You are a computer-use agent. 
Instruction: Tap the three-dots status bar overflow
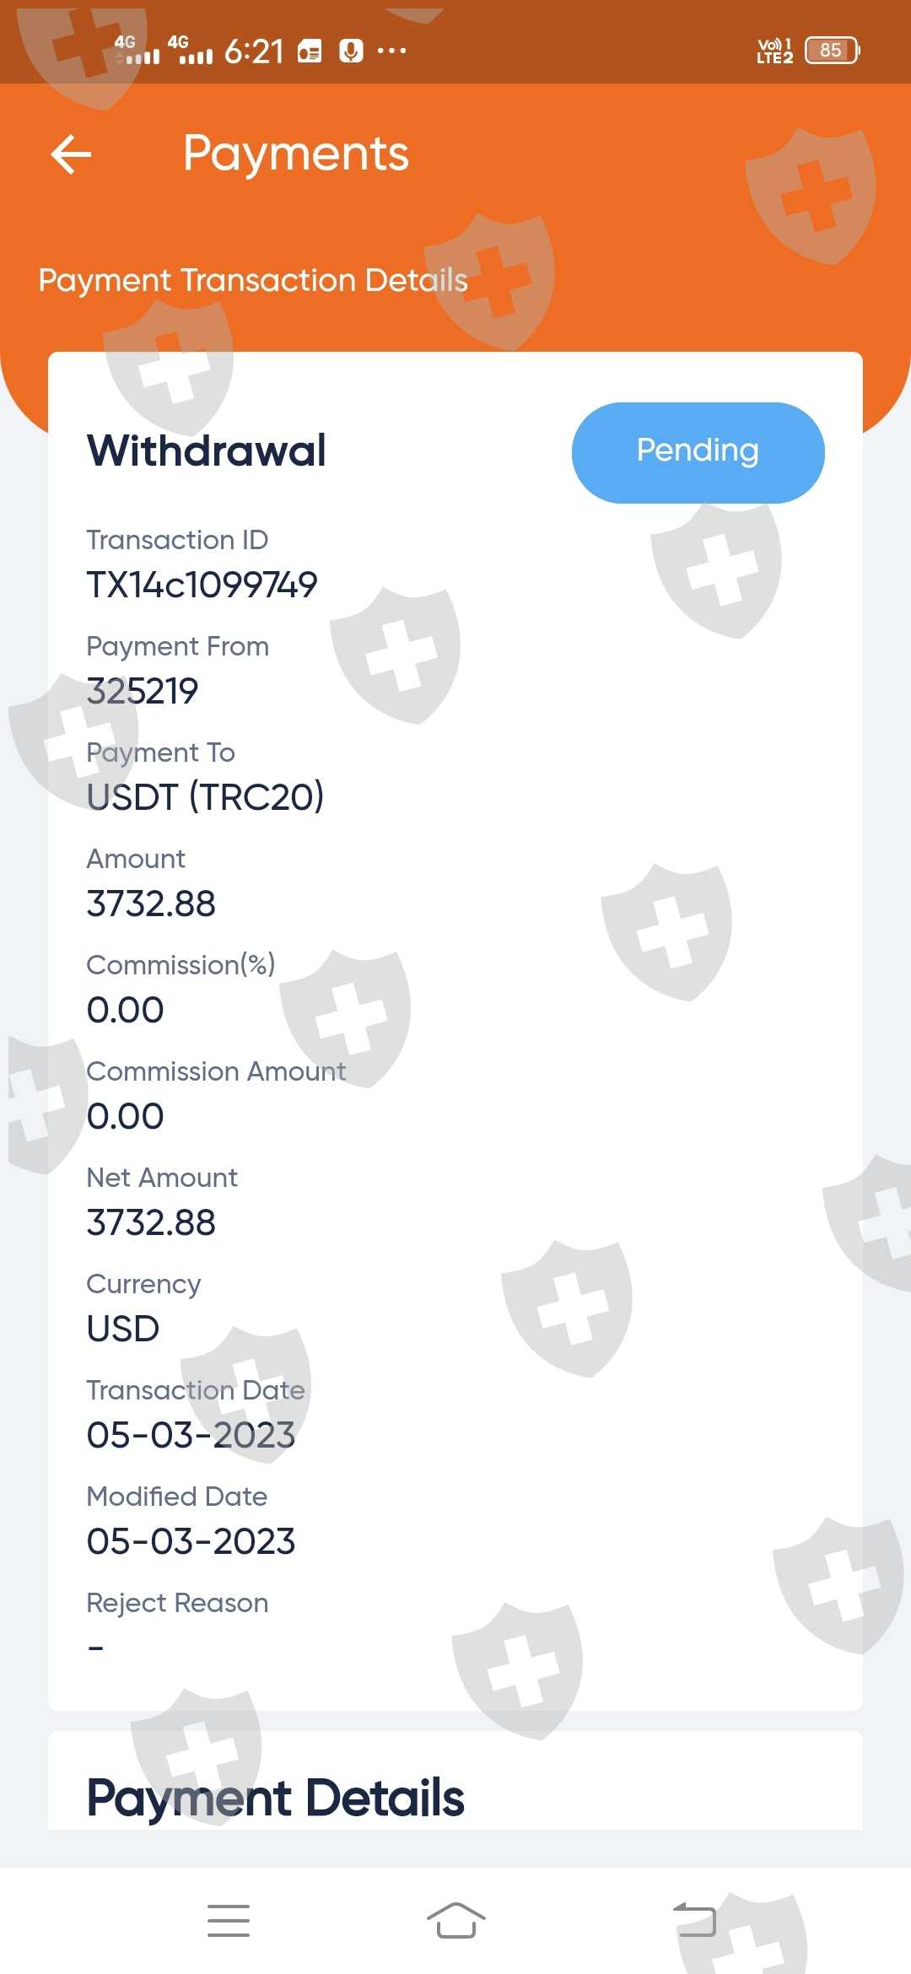pos(391,51)
